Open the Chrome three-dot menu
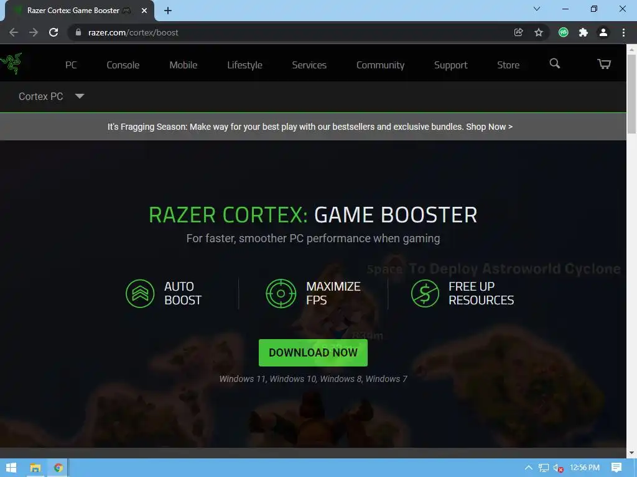Screen dimensions: 637x477 [x=623, y=32]
